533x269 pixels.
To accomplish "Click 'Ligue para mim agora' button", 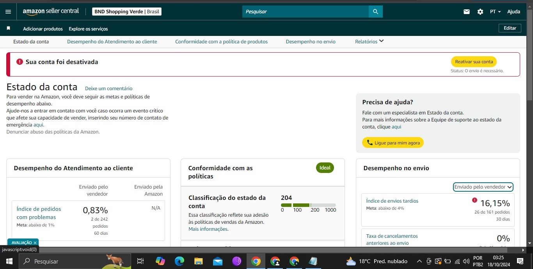I will click(x=393, y=143).
